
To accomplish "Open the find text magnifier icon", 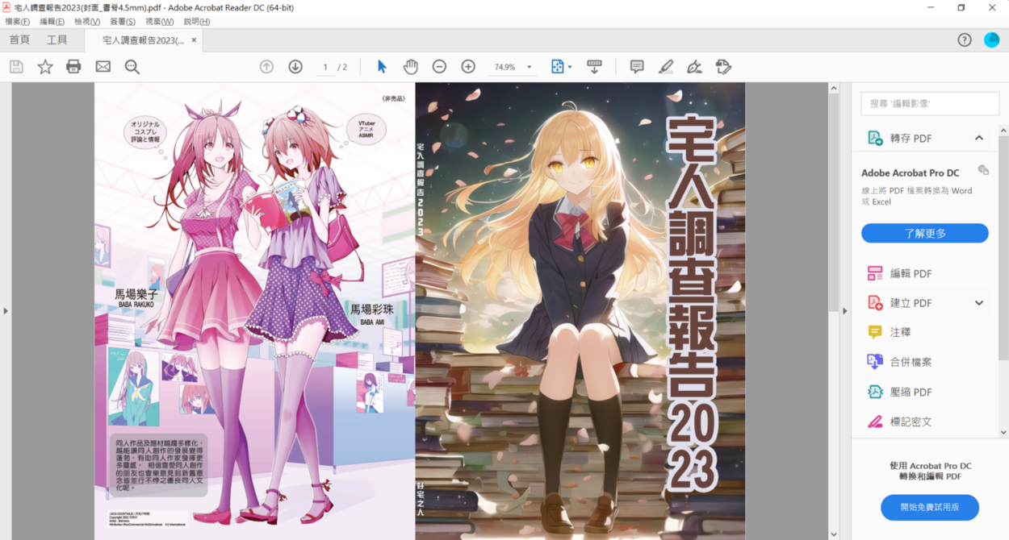I will tap(132, 67).
